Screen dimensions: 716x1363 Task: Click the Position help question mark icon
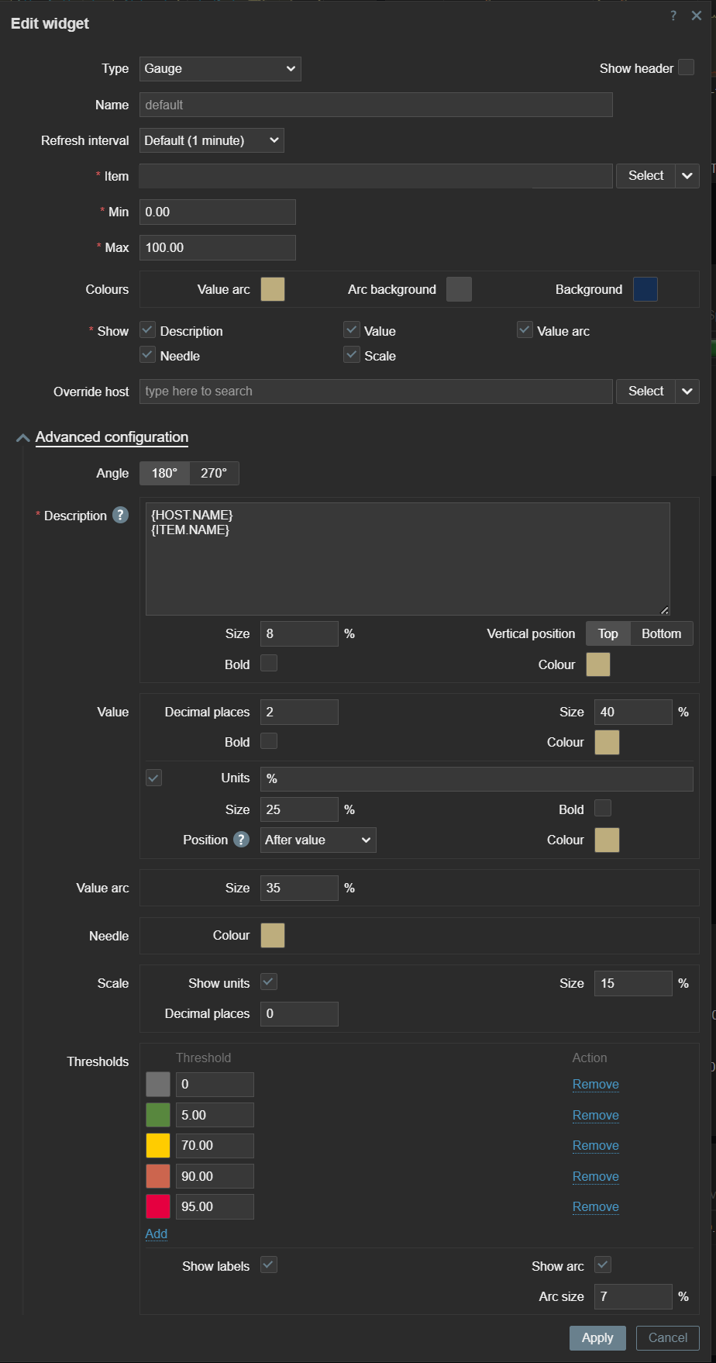pyautogui.click(x=242, y=840)
